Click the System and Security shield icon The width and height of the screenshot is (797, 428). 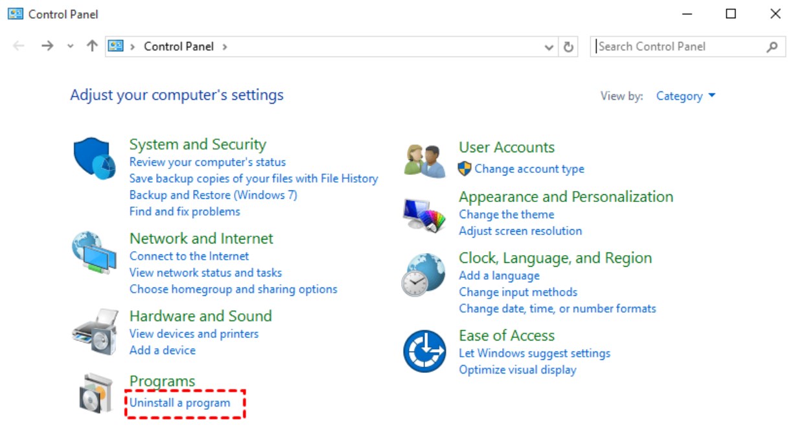[95, 158]
